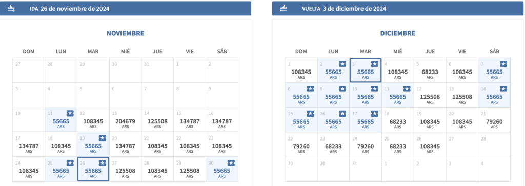Click the returning plane icon beside VUELTA
The width and height of the screenshot is (525, 186).
[283, 9]
